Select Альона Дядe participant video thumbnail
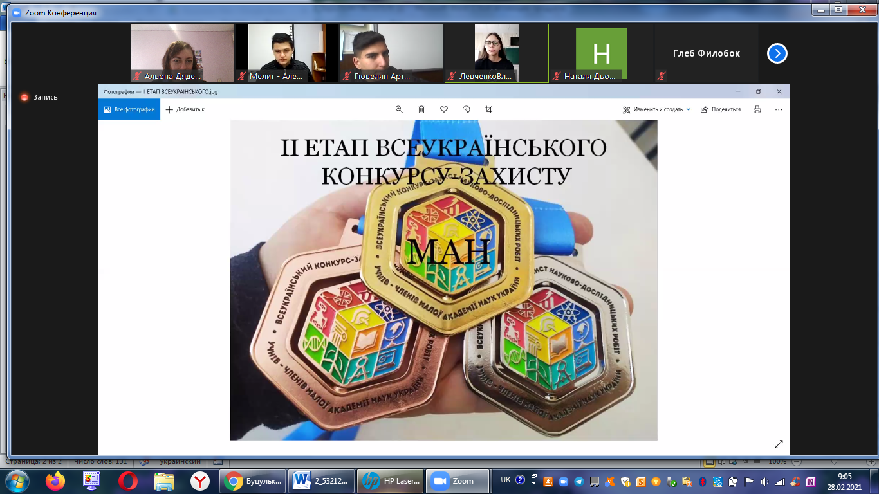Image resolution: width=879 pixels, height=494 pixels. 182,53
